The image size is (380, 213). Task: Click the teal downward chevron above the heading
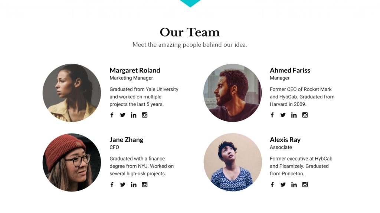[190, 3]
